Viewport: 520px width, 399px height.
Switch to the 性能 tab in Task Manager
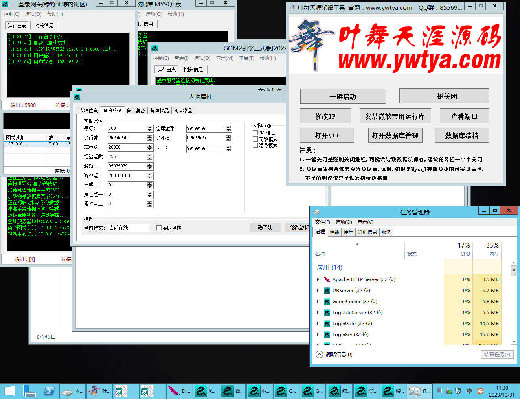[x=334, y=232]
